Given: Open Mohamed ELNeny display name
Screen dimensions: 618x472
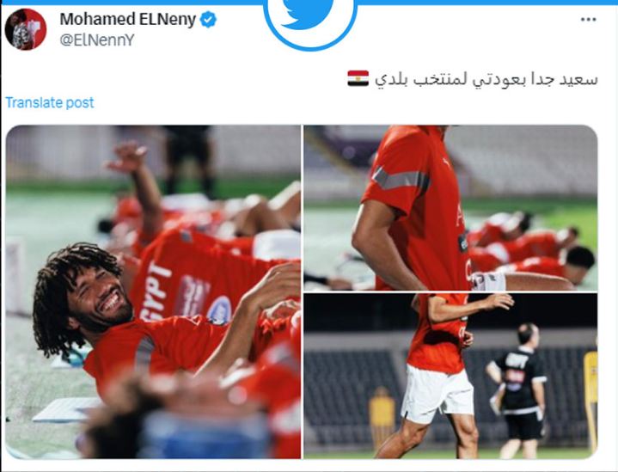Looking at the screenshot, I should 128,19.
